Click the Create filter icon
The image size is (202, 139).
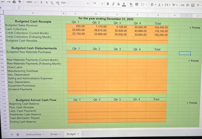click(x=198, y=5)
